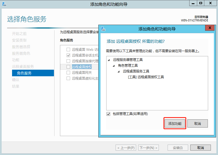This screenshot has height=155, width=218.
Task: Maximize the main wizard window
Action: [x=201, y=3]
